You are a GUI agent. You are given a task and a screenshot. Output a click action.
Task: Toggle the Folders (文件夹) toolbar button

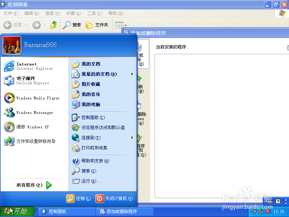97,25
